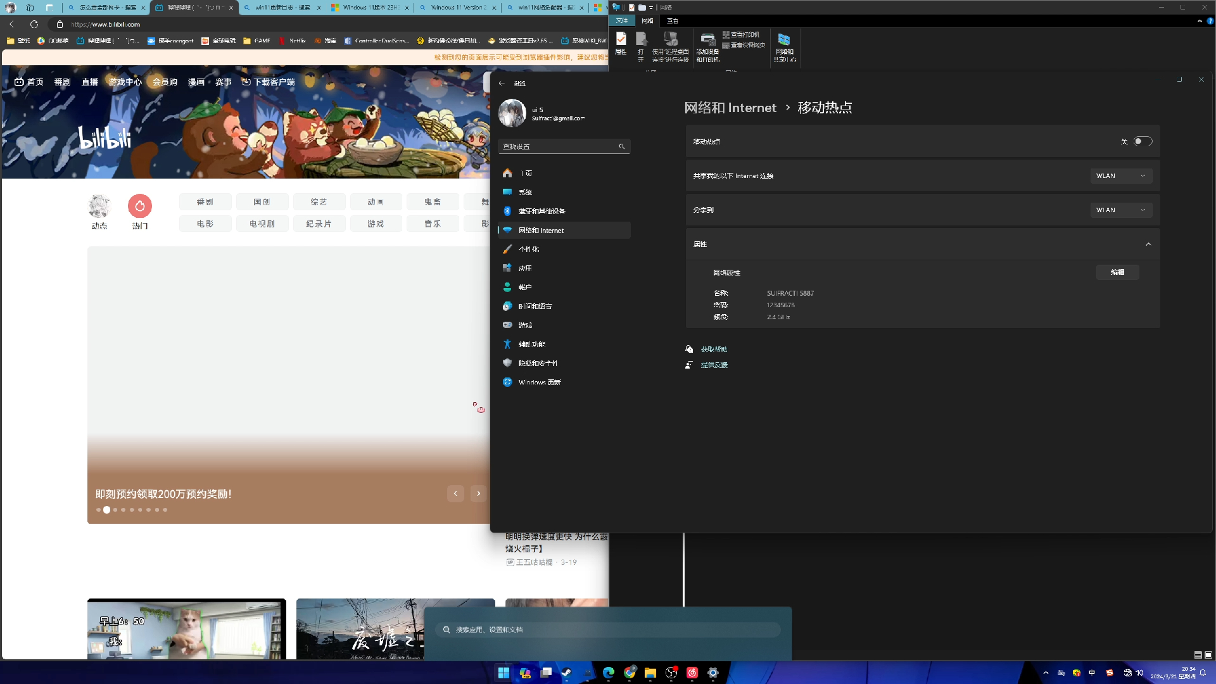Open the share Internet connection WLAN dropdown

click(x=1120, y=175)
